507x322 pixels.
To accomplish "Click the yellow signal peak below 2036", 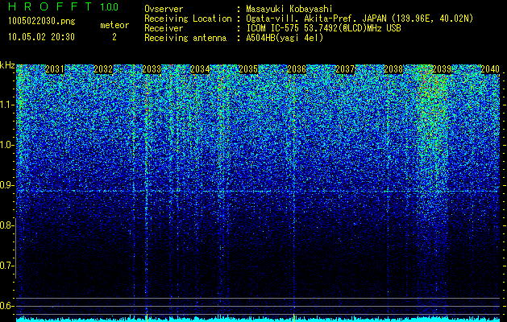I will tap(293, 317).
